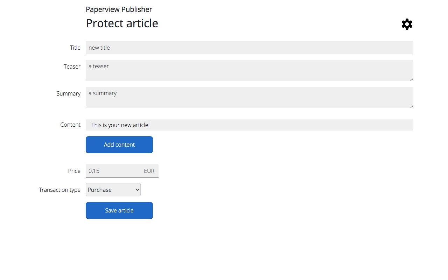Click the Summary field label

68,93
